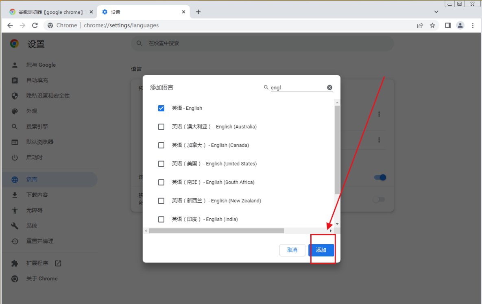
Task: Bookmark this page with star icon
Action: point(432,25)
